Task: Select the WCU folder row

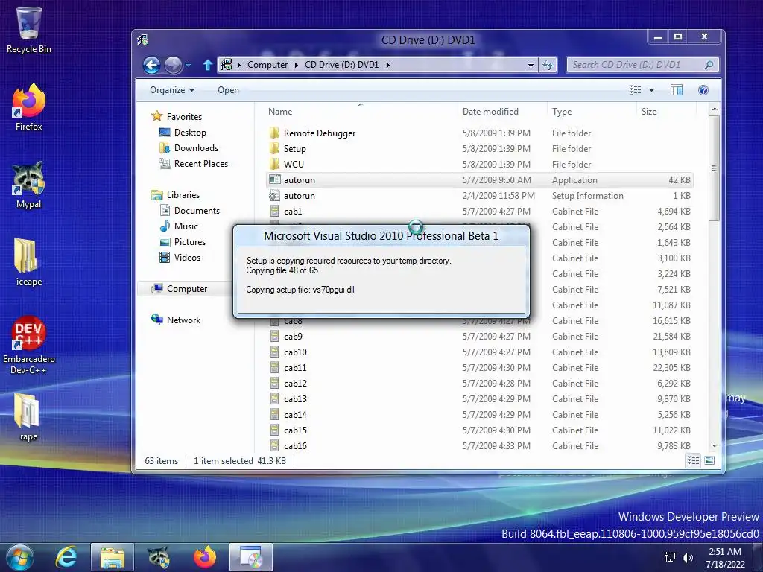Action: [479, 165]
